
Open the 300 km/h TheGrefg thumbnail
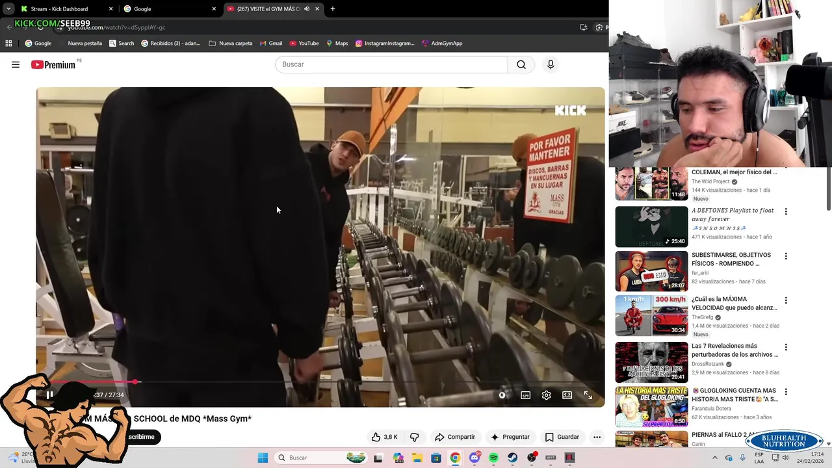(x=651, y=316)
